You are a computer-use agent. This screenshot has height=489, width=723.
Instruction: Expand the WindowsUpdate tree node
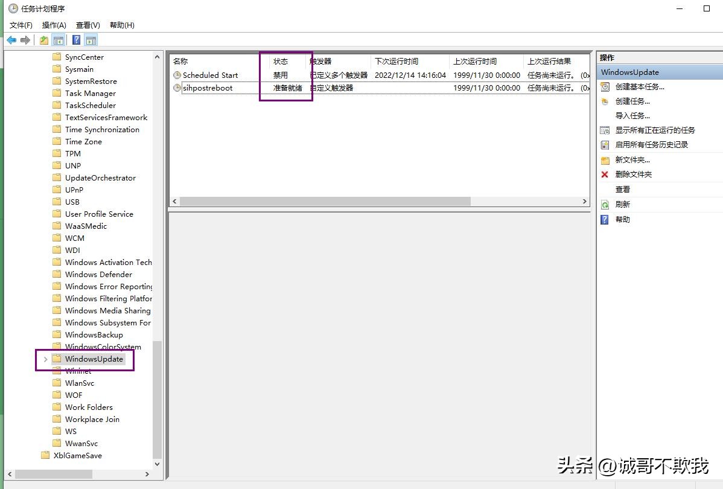(46, 359)
